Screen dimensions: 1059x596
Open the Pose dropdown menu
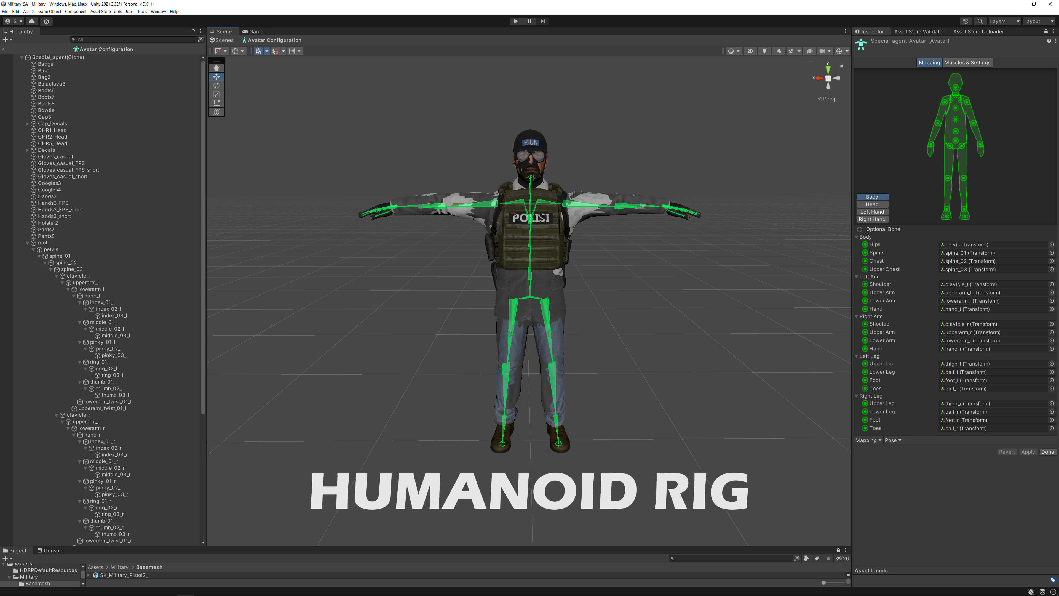click(893, 440)
